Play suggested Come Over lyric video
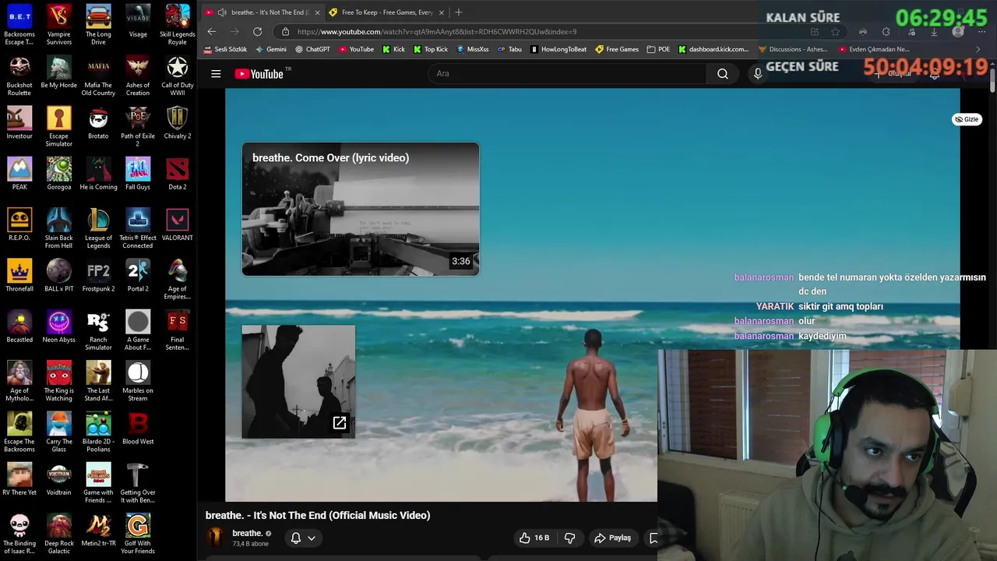Screen dimensions: 997x561 click(361, 209)
